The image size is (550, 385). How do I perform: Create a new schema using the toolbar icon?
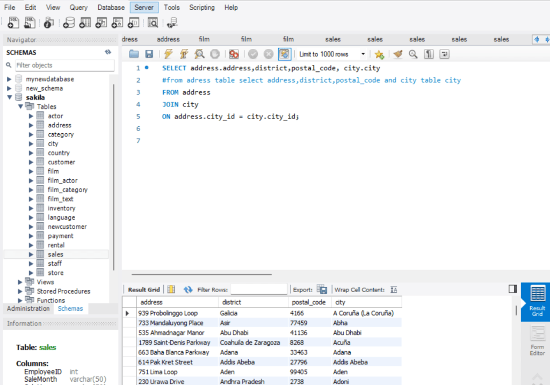(x=68, y=23)
